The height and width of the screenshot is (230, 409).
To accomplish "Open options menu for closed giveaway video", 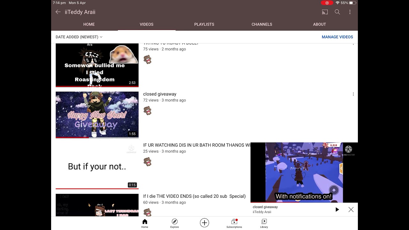I will 353,94.
